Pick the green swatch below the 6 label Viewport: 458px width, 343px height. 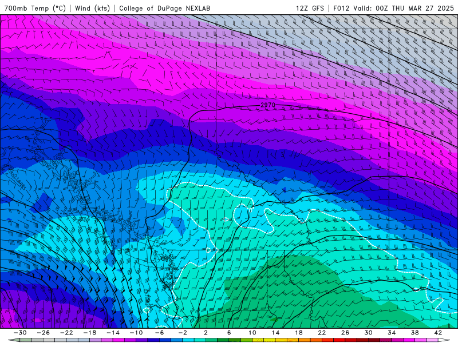223,340
